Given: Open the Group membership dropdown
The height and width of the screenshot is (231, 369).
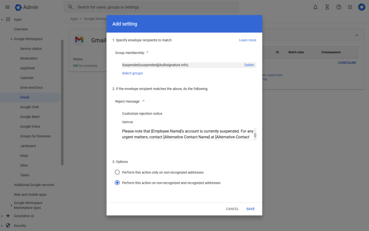Looking at the screenshot, I should tap(132, 53).
